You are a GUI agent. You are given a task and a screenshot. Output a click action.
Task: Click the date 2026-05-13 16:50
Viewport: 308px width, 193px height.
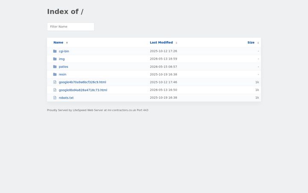[163, 90]
